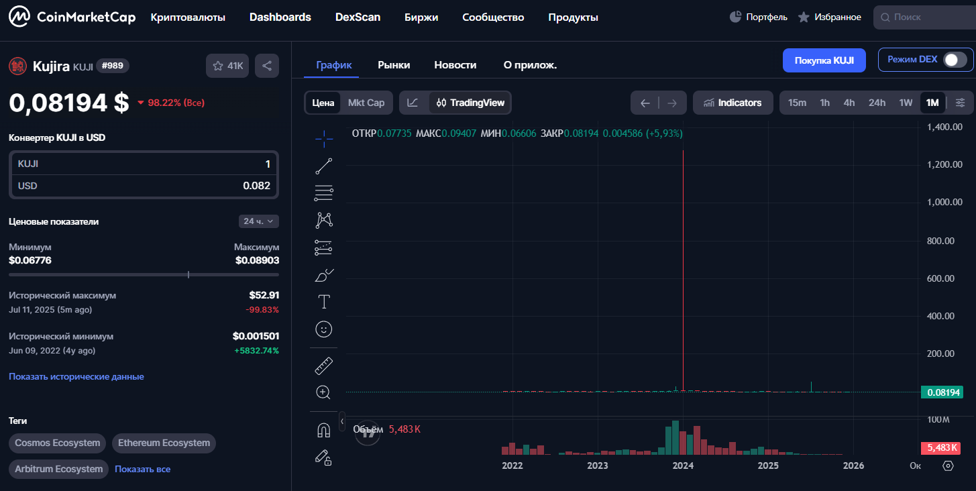This screenshot has height=491, width=976.
Task: Select the crosshair cursor tool
Action: 324,139
